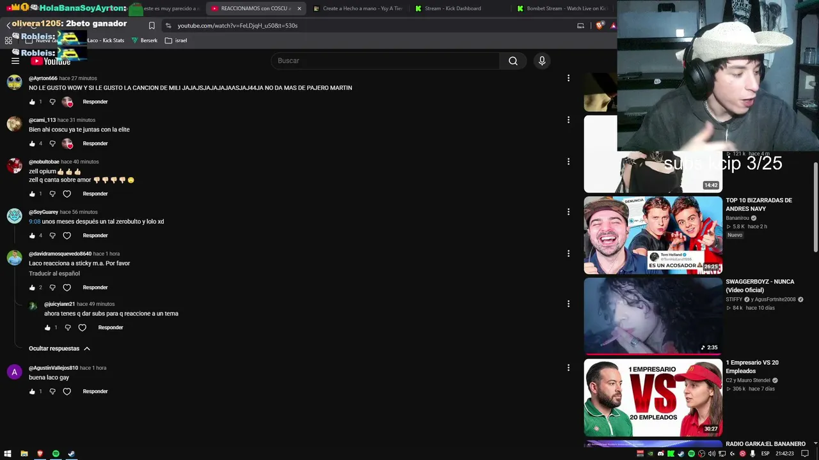Open the Bananirou channel name

tap(738, 218)
